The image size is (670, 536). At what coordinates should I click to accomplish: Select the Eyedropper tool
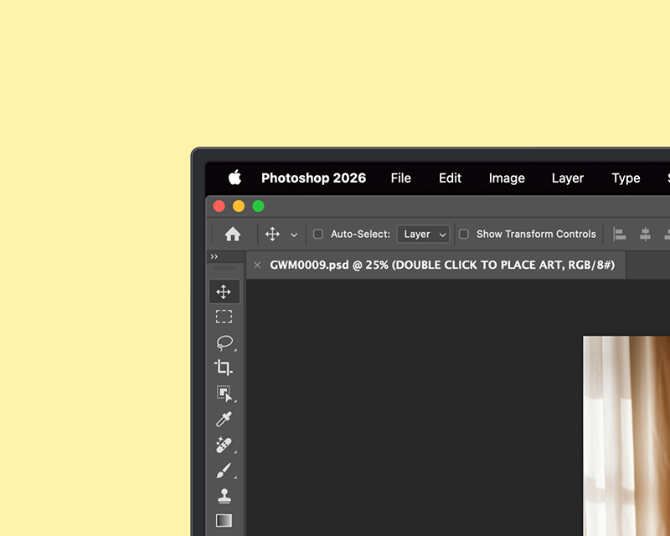224,420
